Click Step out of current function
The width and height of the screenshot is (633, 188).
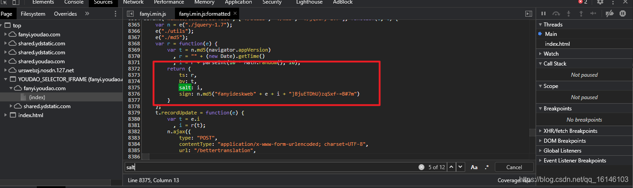pos(581,14)
